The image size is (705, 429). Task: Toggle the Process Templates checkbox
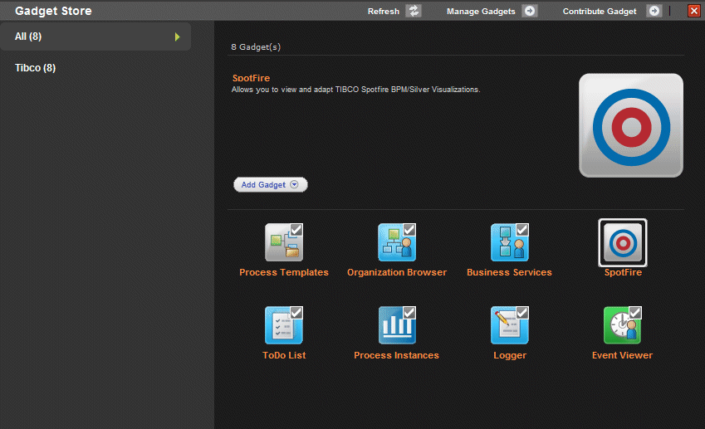coord(296,230)
